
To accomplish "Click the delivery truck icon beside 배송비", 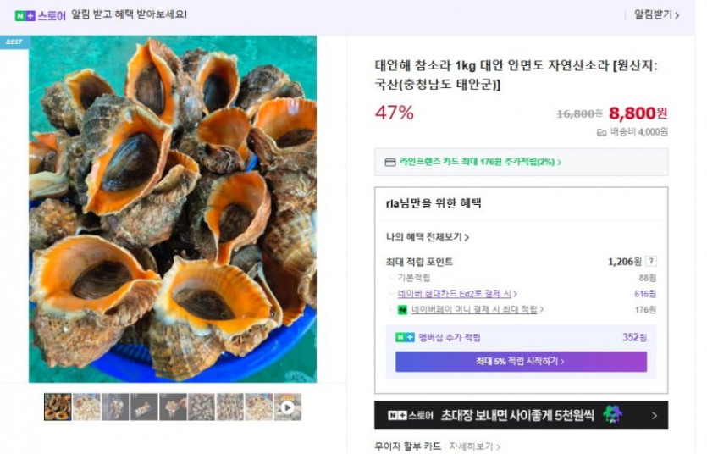I will tap(601, 132).
